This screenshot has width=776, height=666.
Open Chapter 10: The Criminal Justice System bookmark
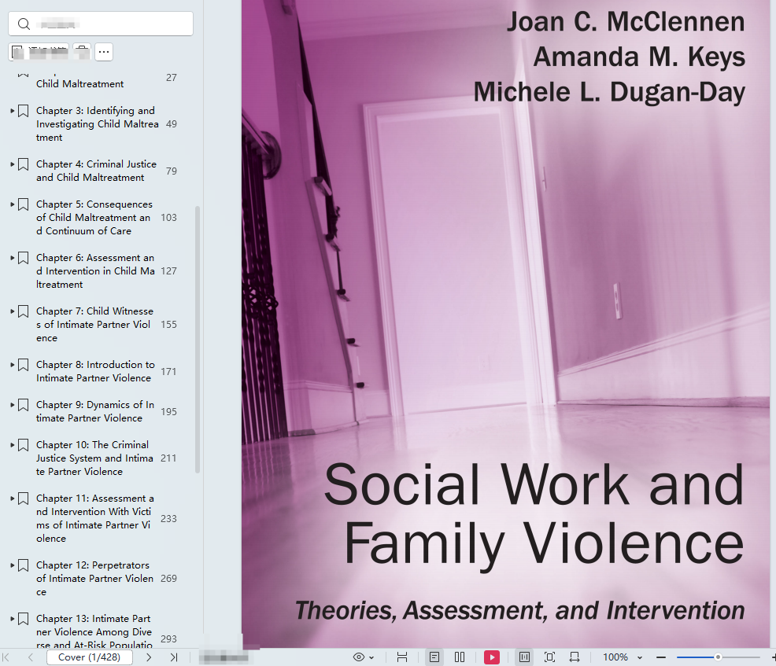pyautogui.click(x=95, y=458)
